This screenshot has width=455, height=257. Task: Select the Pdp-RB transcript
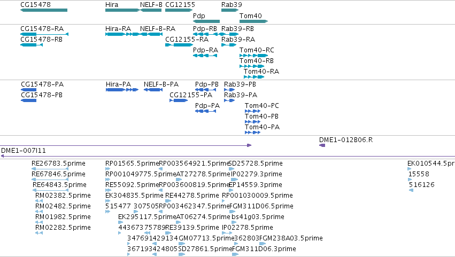pos(207,34)
